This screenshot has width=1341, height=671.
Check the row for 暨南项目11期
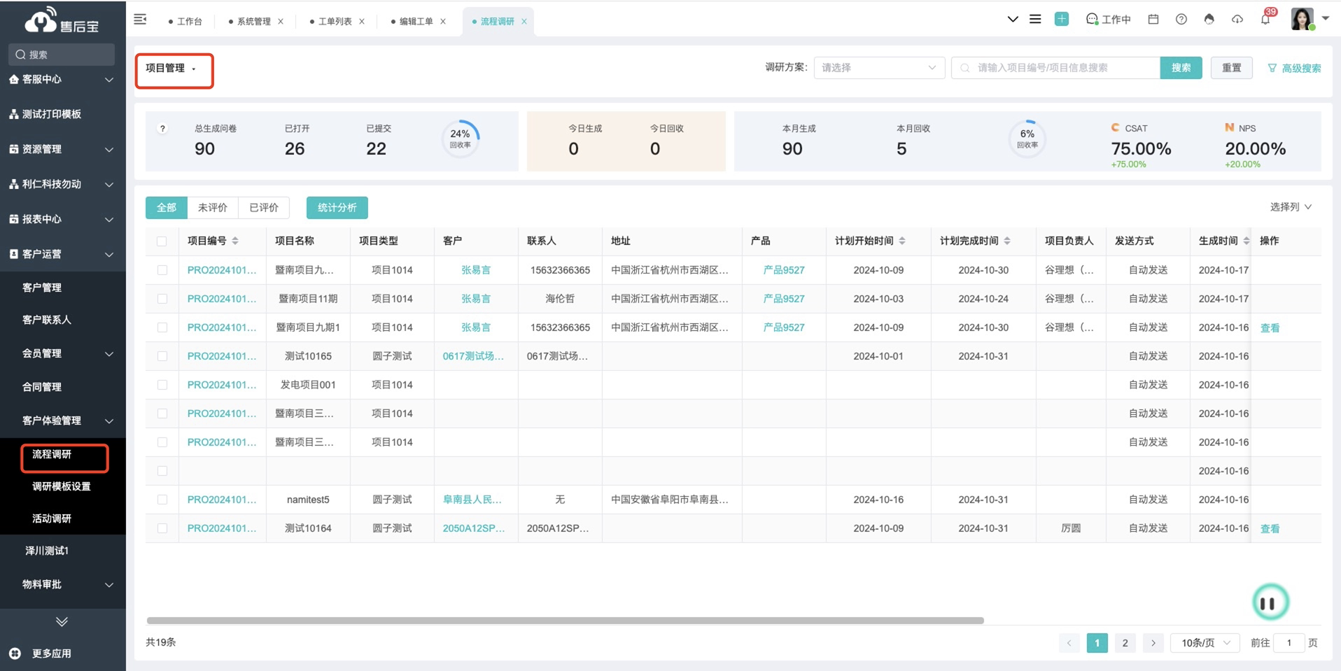[162, 299]
